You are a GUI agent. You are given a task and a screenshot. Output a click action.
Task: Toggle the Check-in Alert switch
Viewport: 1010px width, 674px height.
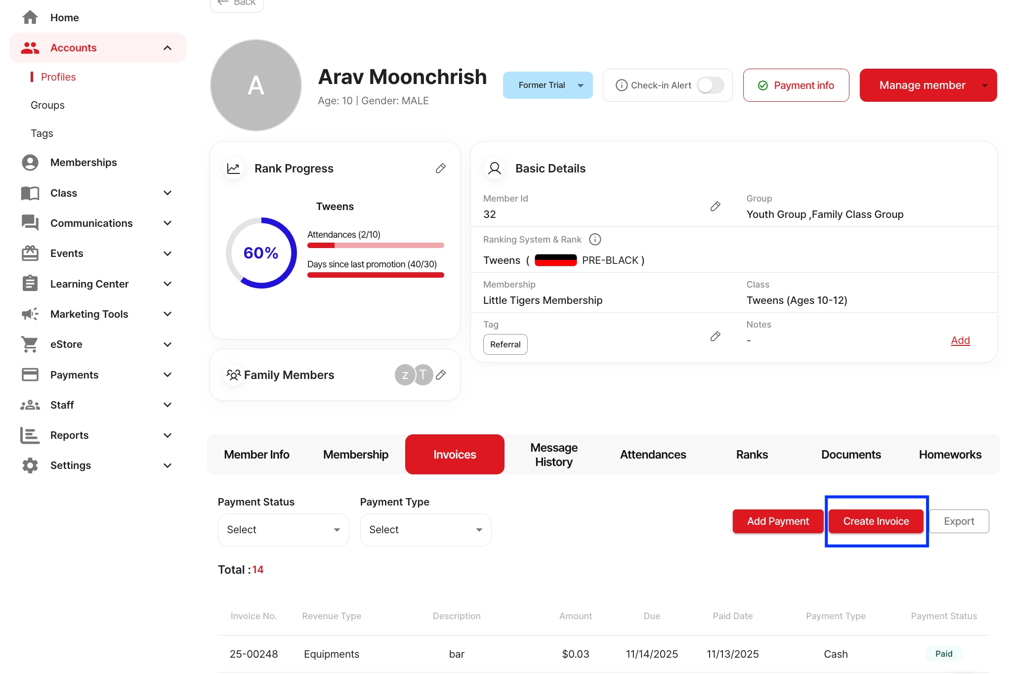710,85
